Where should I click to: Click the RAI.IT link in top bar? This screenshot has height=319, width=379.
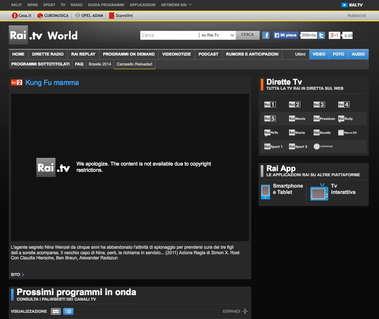pyautogui.click(x=17, y=5)
